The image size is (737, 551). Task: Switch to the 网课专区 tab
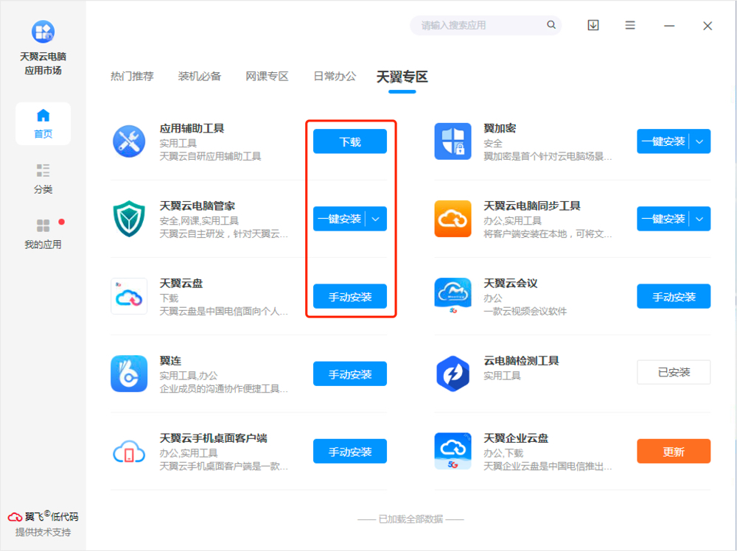267,76
